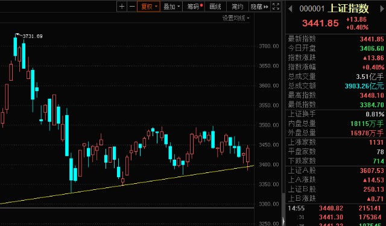Click the 上证B股 value 250.13
The image size is (386, 226).
point(374,189)
